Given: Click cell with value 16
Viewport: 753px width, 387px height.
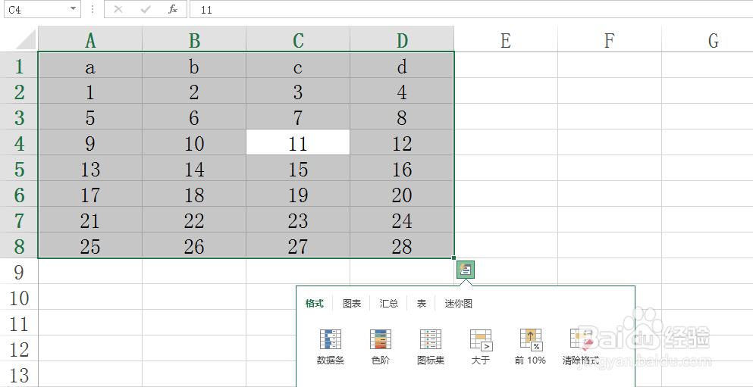Looking at the screenshot, I should (402, 168).
